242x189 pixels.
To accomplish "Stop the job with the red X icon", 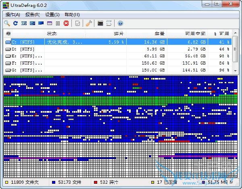I will tap(66, 23).
